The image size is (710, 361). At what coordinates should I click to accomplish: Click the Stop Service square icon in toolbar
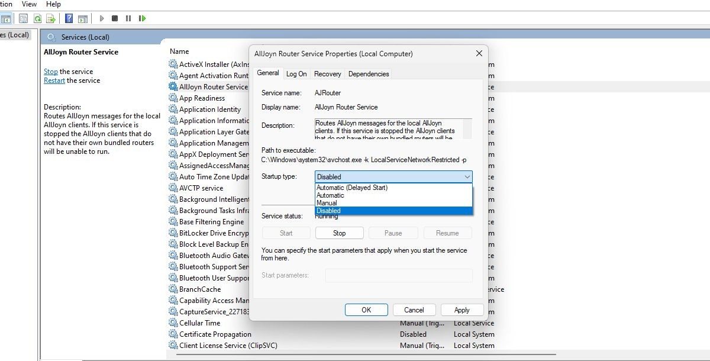[x=115, y=19]
